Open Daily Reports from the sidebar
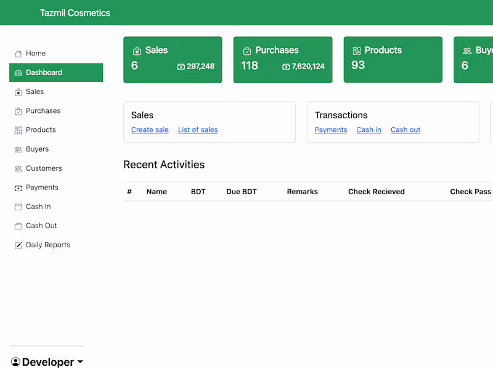The height and width of the screenshot is (370, 493). click(56, 245)
